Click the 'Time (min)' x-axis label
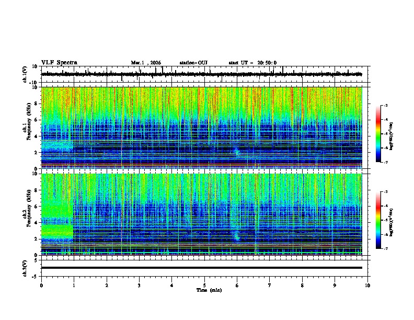This screenshot has width=414, height=320. click(x=209, y=290)
